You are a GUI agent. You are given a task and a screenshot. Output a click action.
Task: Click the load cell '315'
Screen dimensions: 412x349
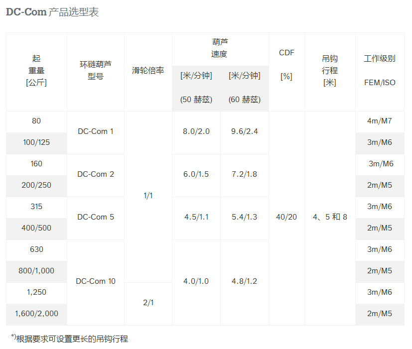(x=36, y=207)
